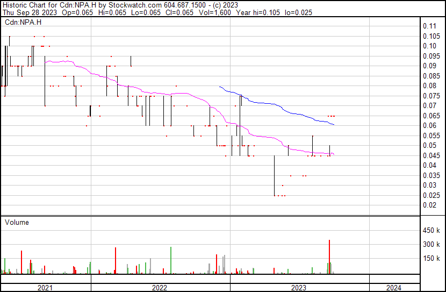The image size is (446, 292).
Task: Click the 'Stockwatch.com' text in the header
Action: tap(135, 5)
